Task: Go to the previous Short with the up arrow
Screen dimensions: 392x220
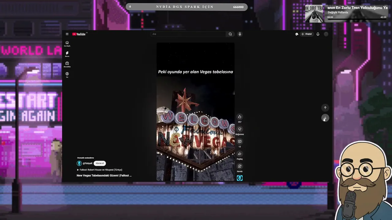Action: pos(325,108)
